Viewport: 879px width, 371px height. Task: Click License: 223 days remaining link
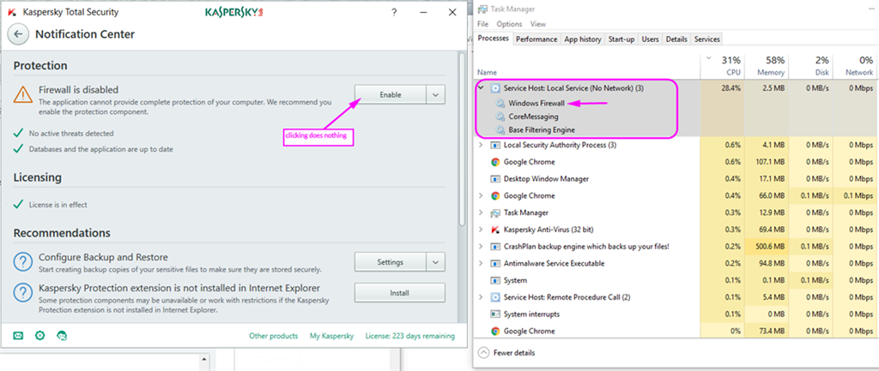(409, 337)
